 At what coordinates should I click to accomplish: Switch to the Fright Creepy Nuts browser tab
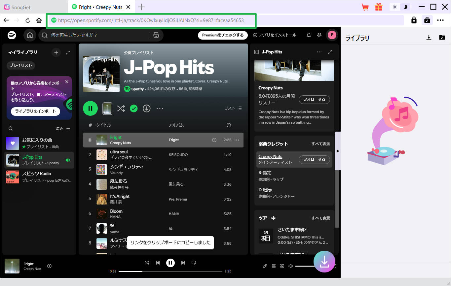pyautogui.click(x=99, y=7)
